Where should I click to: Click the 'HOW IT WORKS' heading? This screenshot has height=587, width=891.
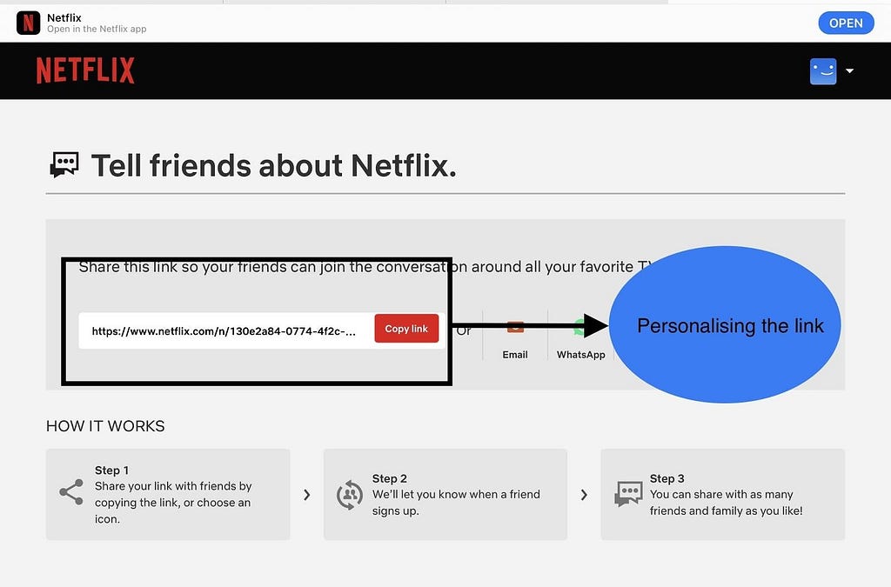click(x=105, y=426)
